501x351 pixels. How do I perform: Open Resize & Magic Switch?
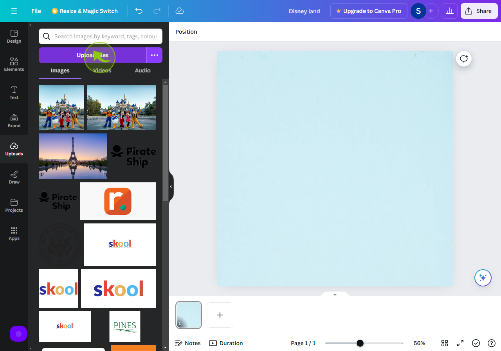(85, 11)
